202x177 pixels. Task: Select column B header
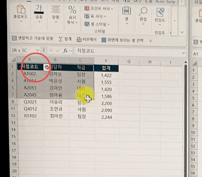55,60
